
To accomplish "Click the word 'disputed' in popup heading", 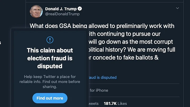I will pyautogui.click(x=50, y=66).
